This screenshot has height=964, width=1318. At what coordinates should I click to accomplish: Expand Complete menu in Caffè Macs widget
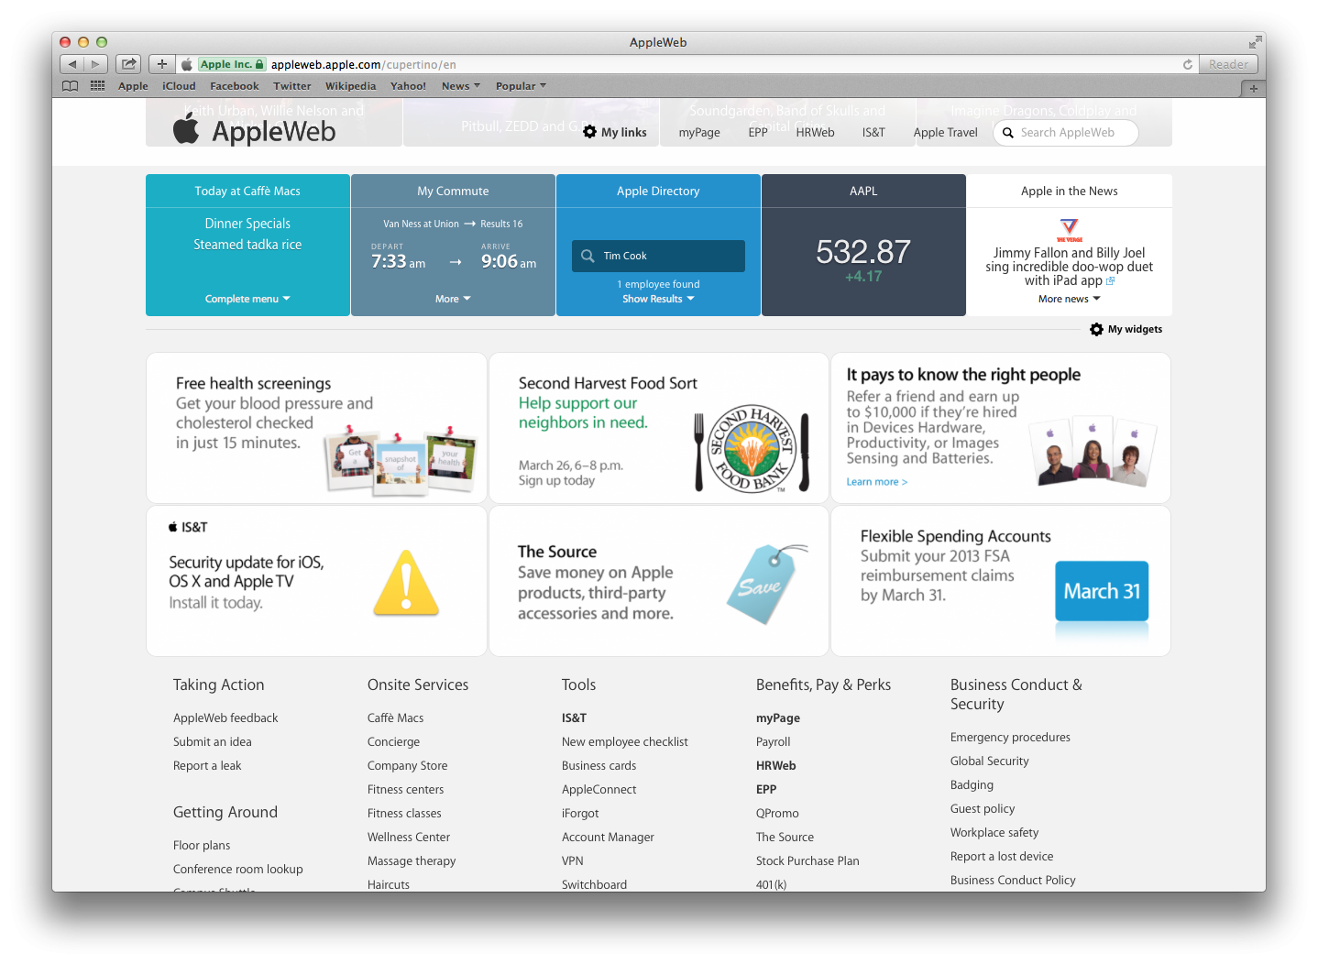tap(247, 299)
